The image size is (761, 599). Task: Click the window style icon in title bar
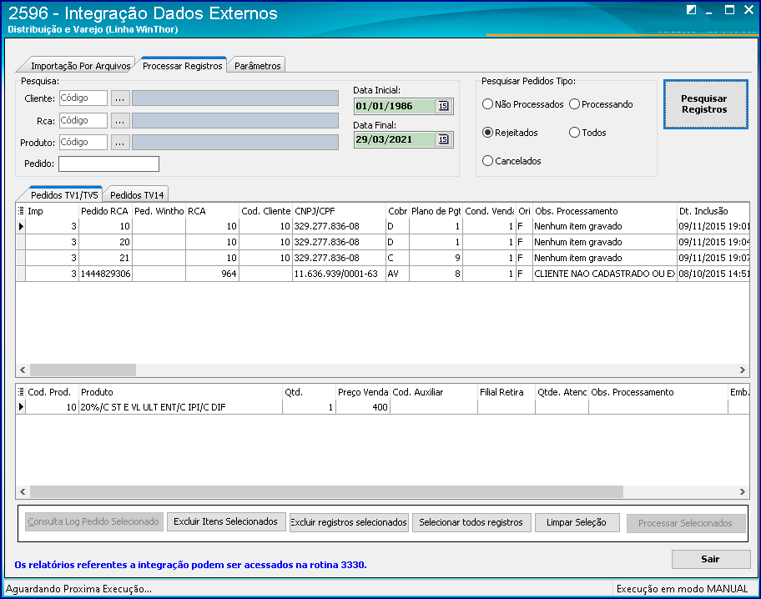tap(691, 10)
